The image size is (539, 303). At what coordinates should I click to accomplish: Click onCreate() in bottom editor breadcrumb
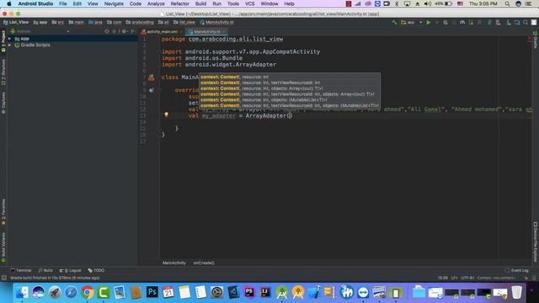(x=204, y=263)
